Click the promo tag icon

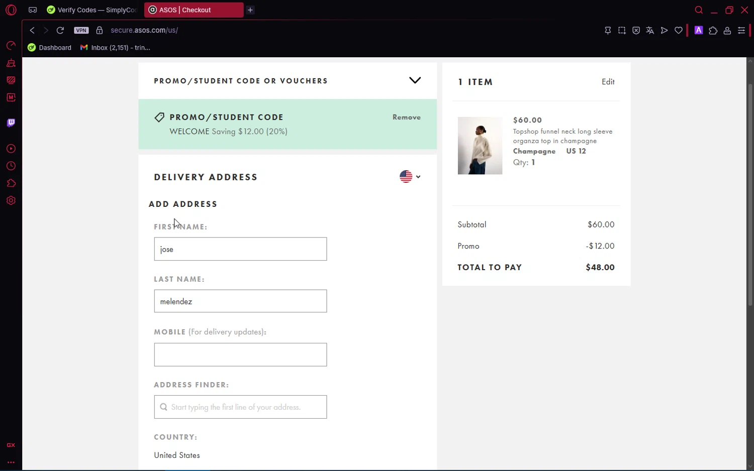159,117
